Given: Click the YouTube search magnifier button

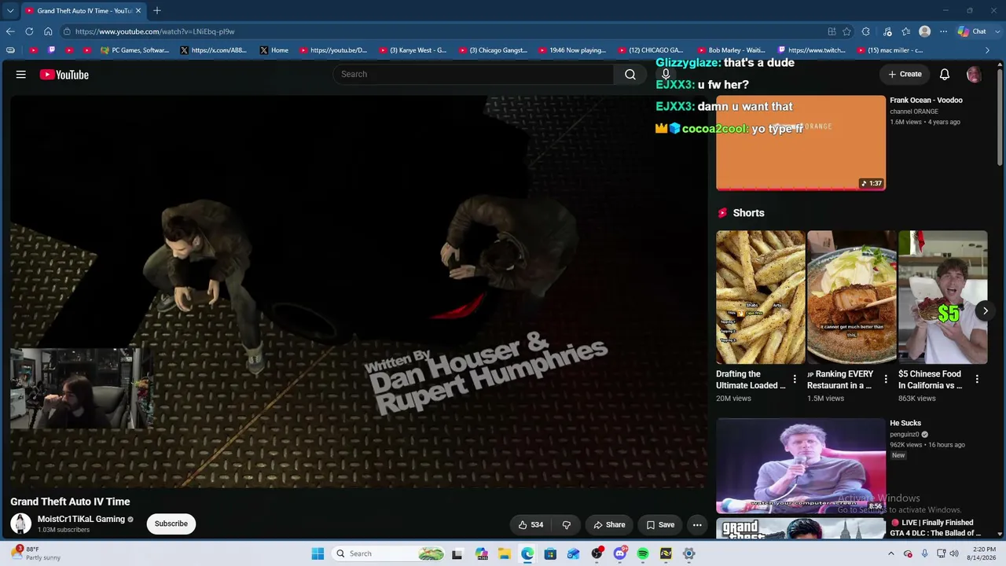Looking at the screenshot, I should (630, 74).
